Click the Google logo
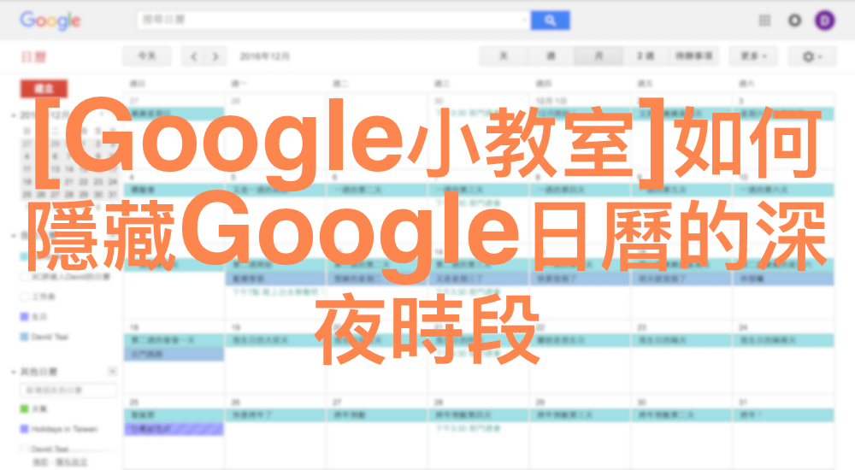This screenshot has height=470, width=855. pyautogui.click(x=50, y=21)
